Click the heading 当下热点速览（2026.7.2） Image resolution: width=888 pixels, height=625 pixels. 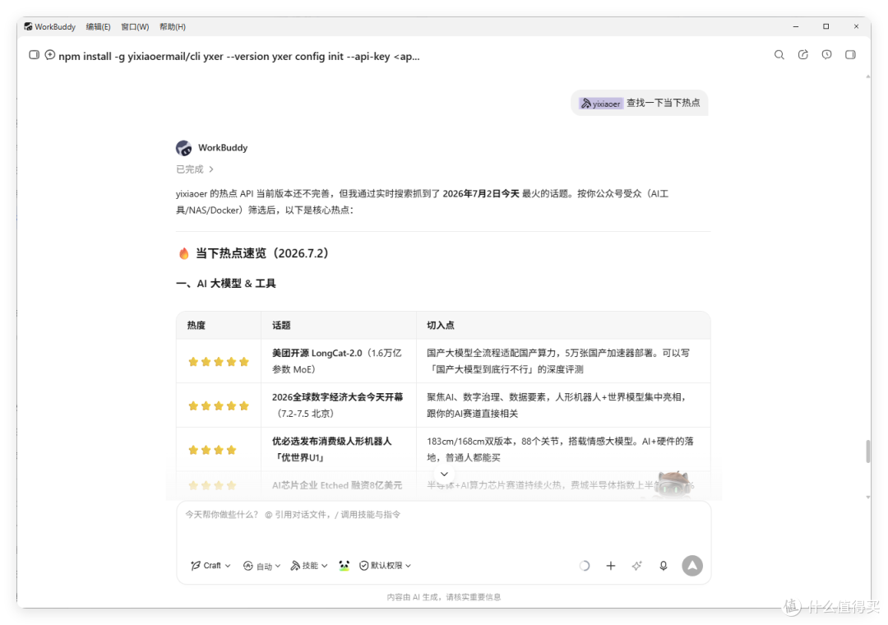262,253
